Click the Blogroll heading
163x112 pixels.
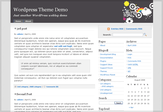103,50
